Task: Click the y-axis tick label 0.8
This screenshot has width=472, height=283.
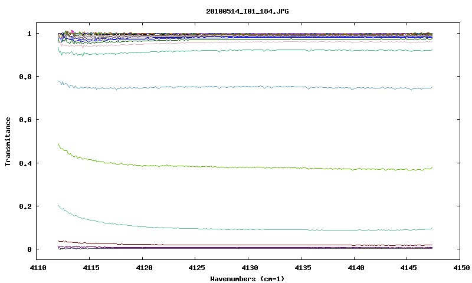Action: click(x=25, y=77)
